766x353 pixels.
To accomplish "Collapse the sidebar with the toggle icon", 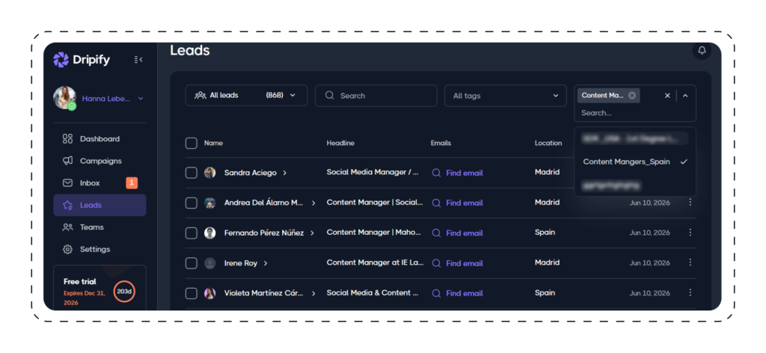I will (x=138, y=60).
